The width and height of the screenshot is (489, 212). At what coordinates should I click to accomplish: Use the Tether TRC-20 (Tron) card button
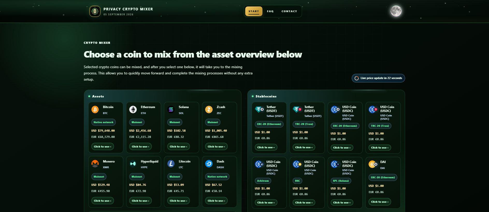click(x=304, y=147)
